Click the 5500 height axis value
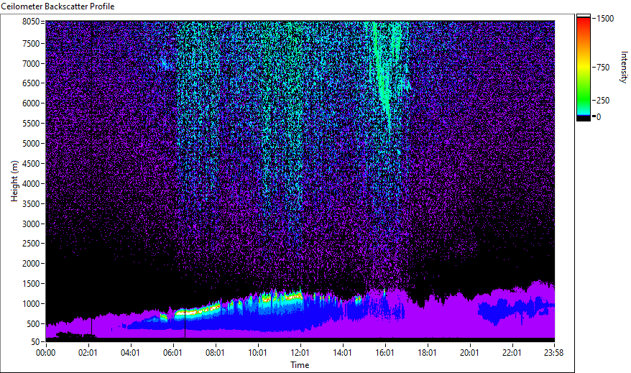 31,124
